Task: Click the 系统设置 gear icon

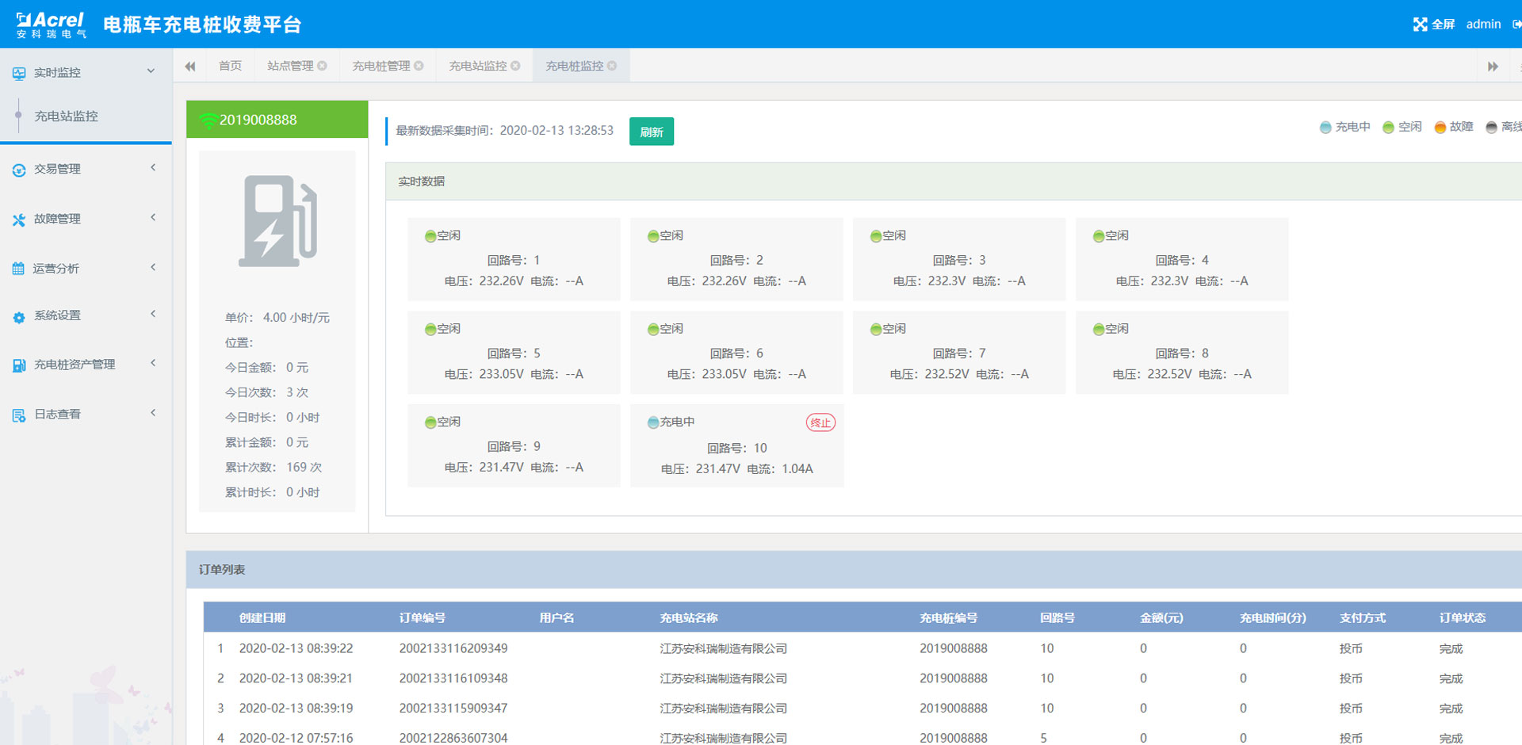Action: [19, 316]
